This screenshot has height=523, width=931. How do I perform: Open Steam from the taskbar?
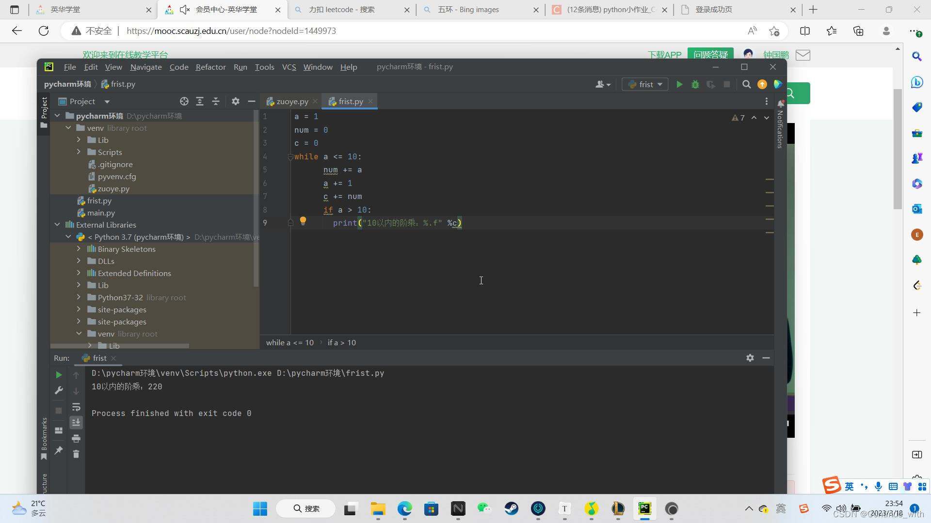[x=511, y=508]
